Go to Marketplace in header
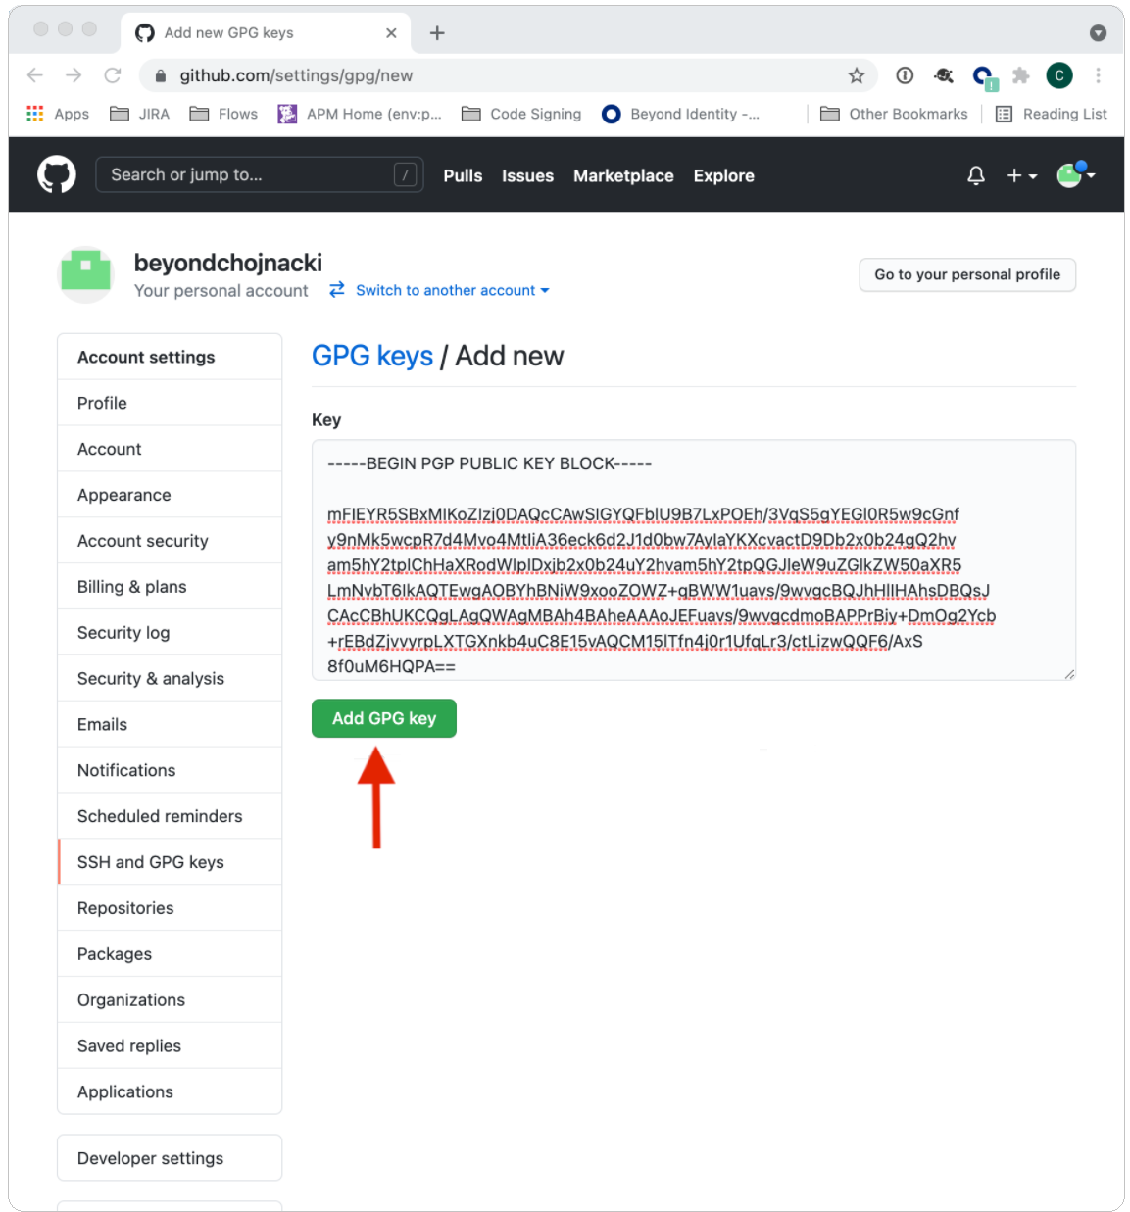This screenshot has width=1130, height=1212. (x=623, y=176)
